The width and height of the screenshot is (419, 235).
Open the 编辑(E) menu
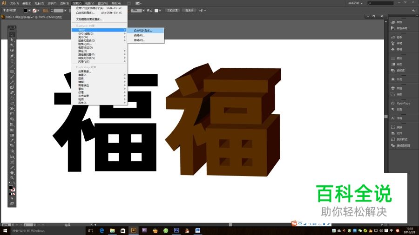tap(27, 3)
